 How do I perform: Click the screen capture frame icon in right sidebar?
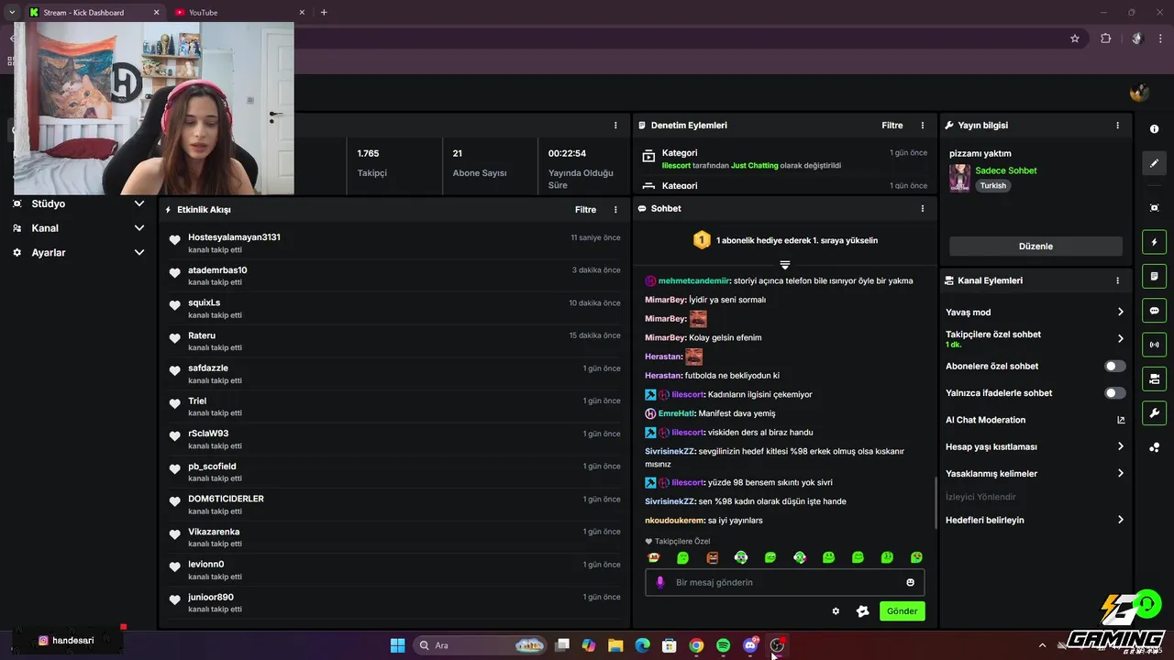1154,208
